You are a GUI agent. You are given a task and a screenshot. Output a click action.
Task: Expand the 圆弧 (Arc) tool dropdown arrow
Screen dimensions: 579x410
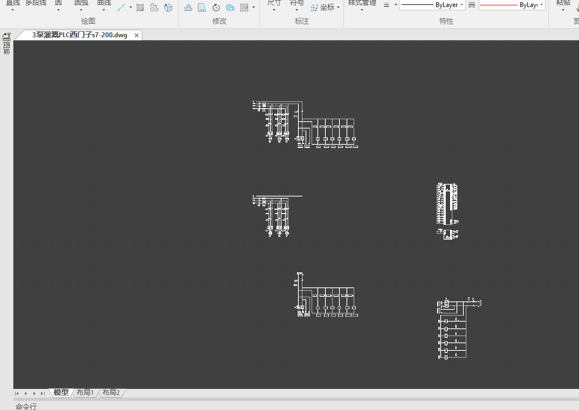pos(81,10)
